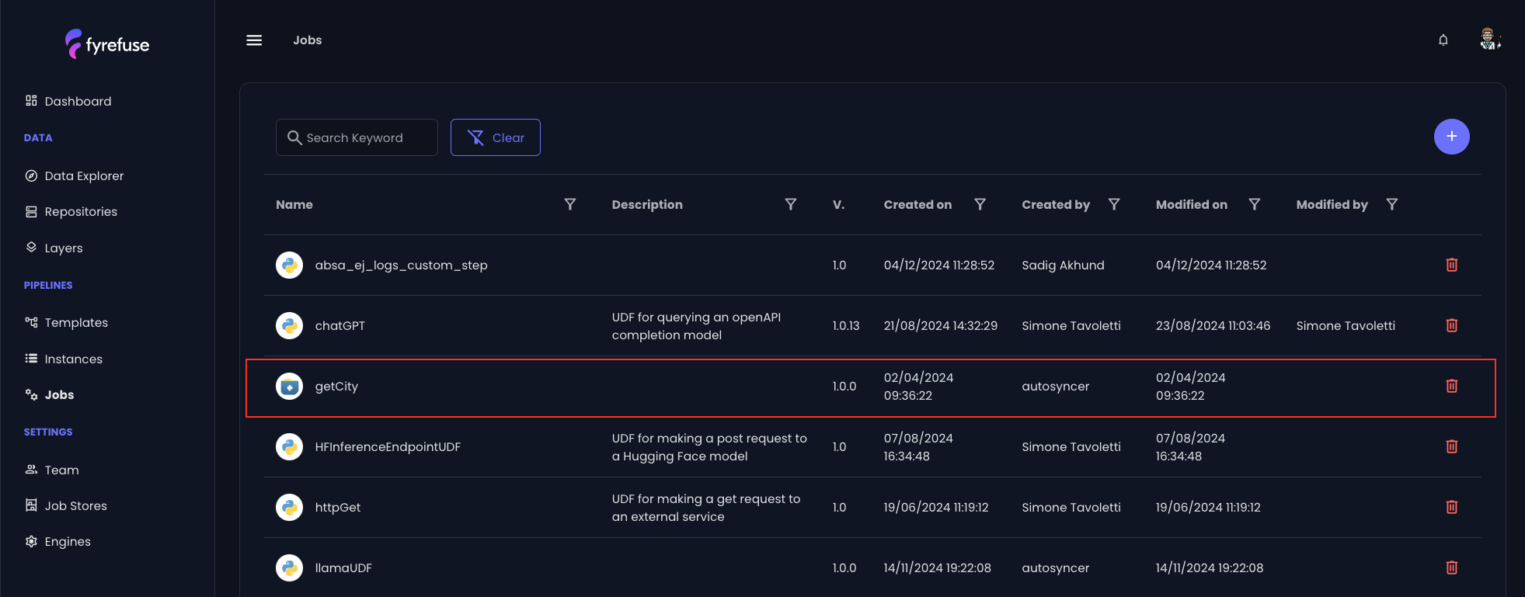The width and height of the screenshot is (1525, 597).
Task: Delete the chatGPT job with trash icon
Action: 1451,325
